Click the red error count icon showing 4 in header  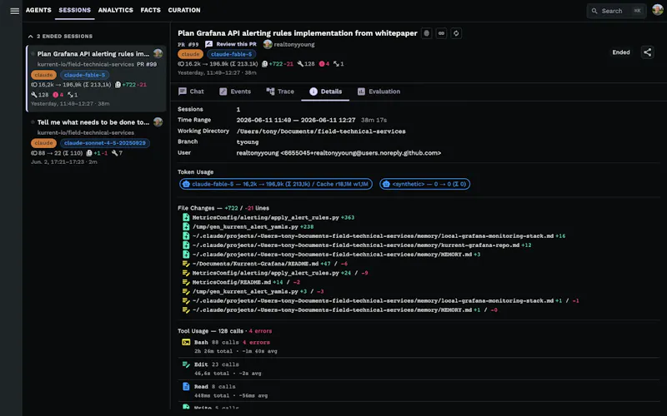pyautogui.click(x=322, y=64)
